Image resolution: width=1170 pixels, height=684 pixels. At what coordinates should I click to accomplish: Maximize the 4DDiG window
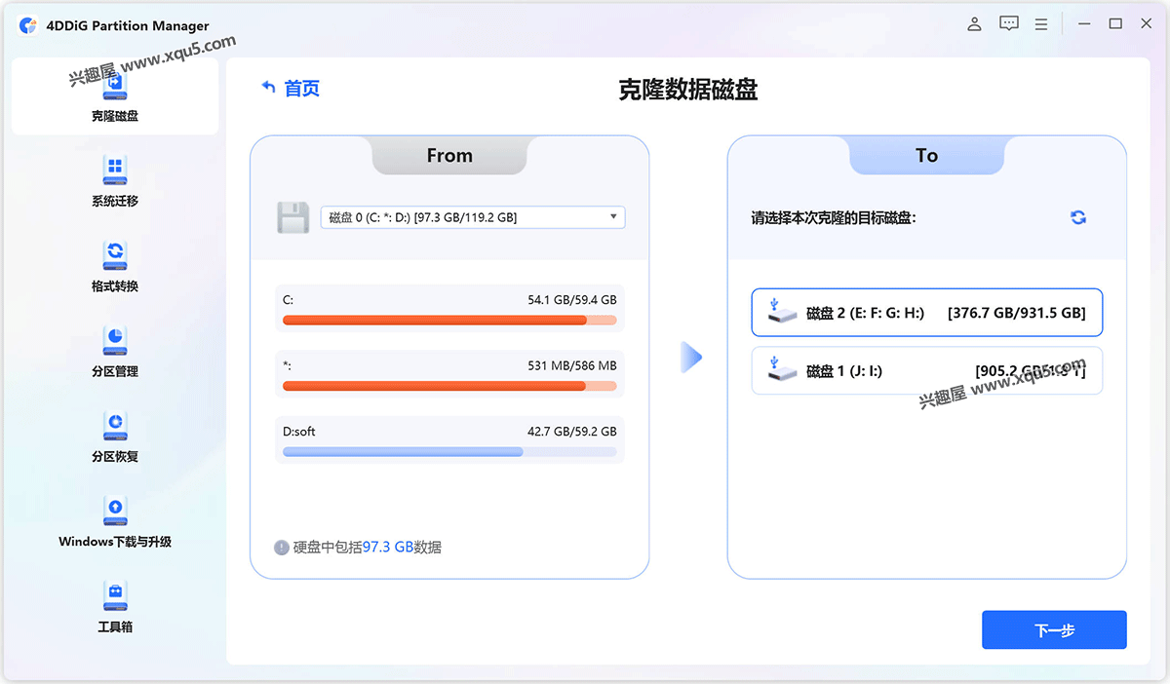[1115, 24]
